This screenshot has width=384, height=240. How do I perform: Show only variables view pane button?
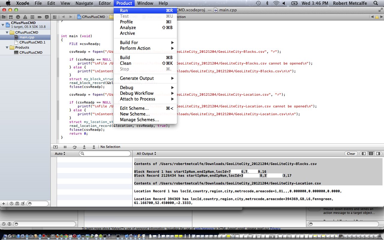(364, 154)
